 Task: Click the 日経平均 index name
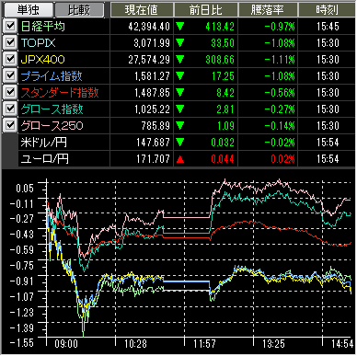[x=43, y=27]
